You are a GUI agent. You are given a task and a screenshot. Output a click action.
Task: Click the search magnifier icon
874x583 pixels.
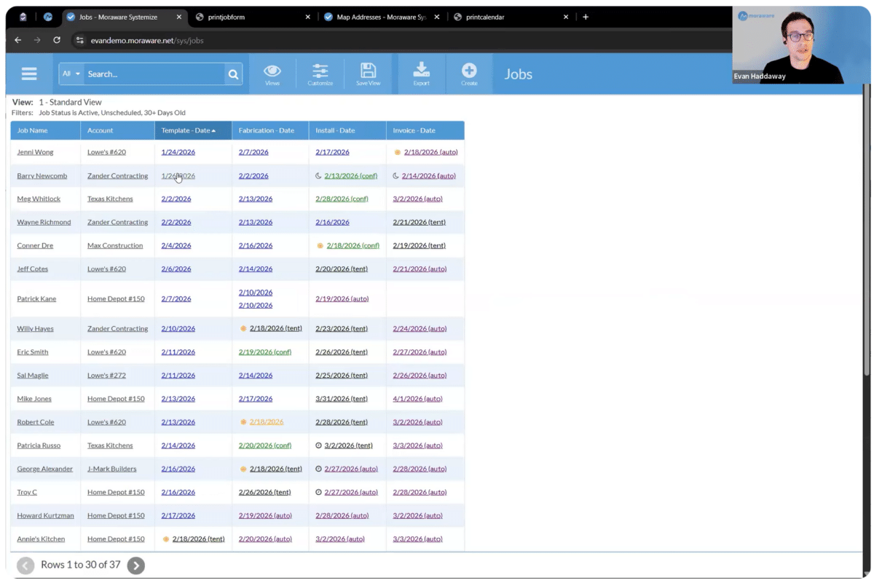tap(233, 74)
